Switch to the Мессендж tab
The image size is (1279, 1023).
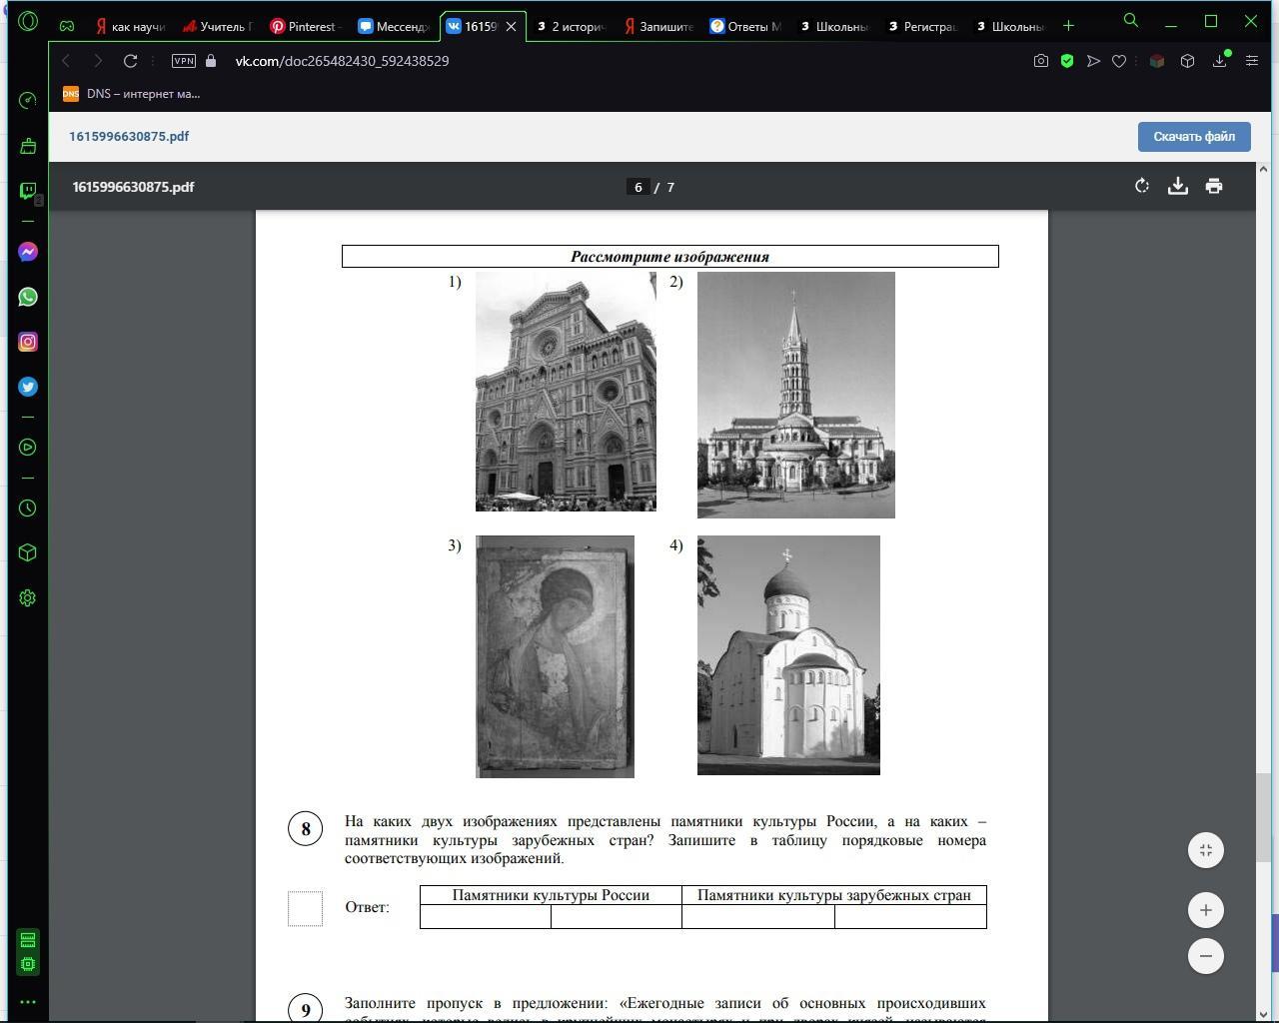pyautogui.click(x=394, y=26)
